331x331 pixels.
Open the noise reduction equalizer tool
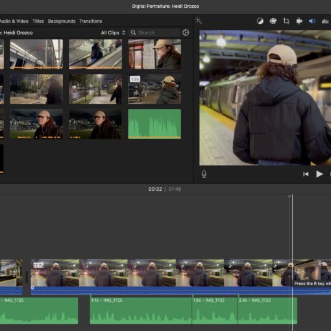click(325, 21)
